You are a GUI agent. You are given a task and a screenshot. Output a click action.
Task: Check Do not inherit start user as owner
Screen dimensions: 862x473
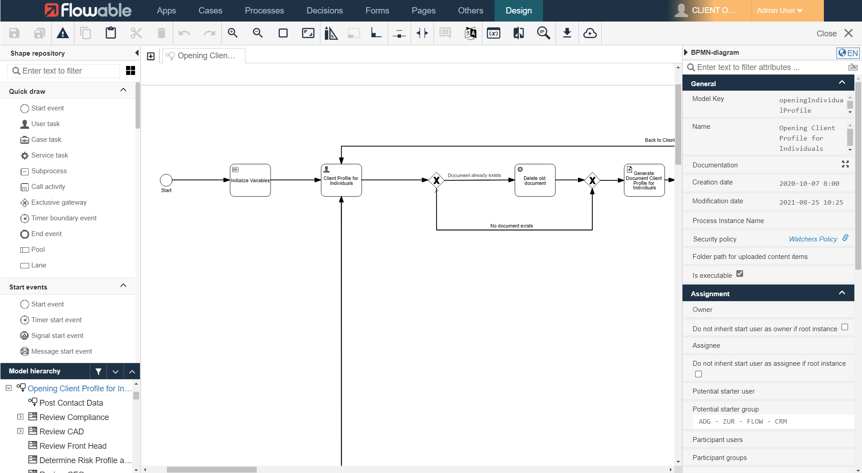(844, 327)
